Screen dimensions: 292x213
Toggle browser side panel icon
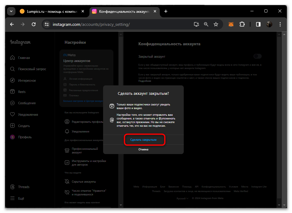point(258,24)
